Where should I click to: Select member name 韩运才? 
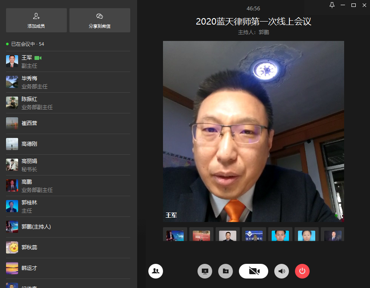click(x=29, y=268)
